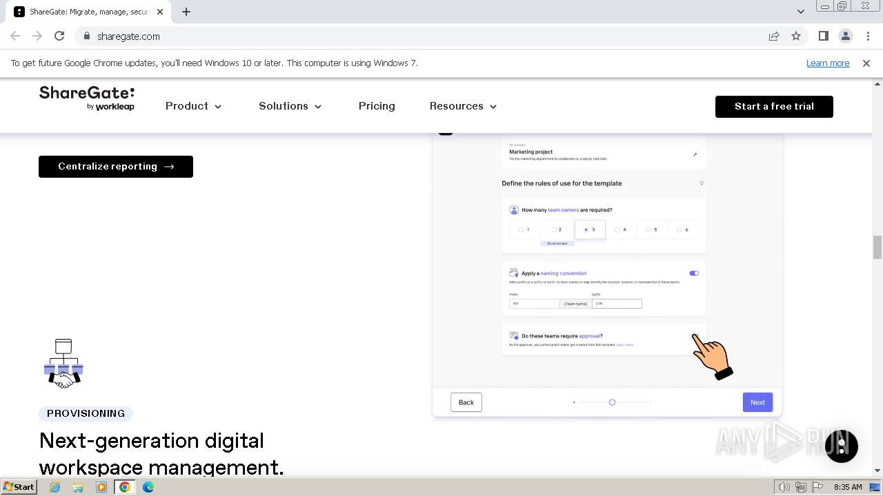Open Chrome side panel

click(x=823, y=36)
